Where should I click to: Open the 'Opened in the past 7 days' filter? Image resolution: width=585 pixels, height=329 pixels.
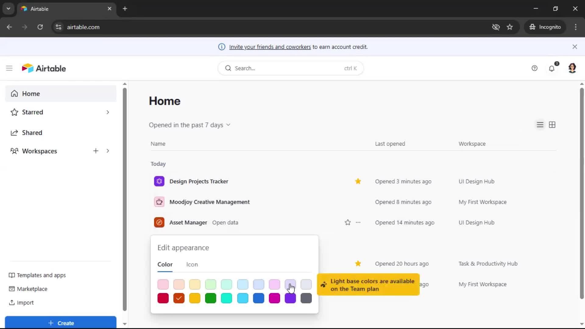click(190, 125)
